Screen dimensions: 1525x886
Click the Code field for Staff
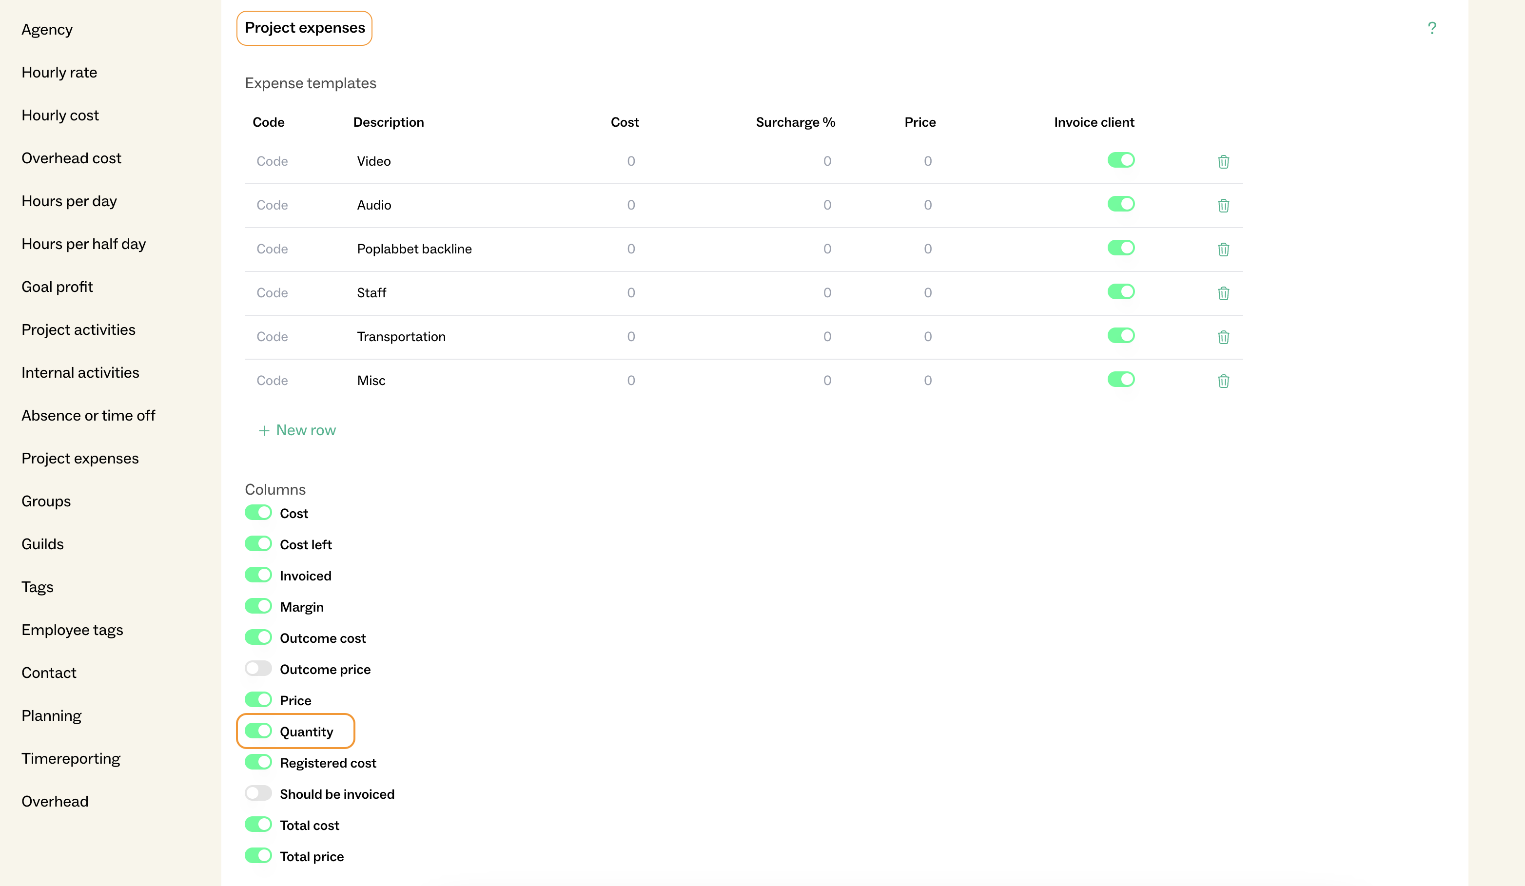pyautogui.click(x=273, y=293)
